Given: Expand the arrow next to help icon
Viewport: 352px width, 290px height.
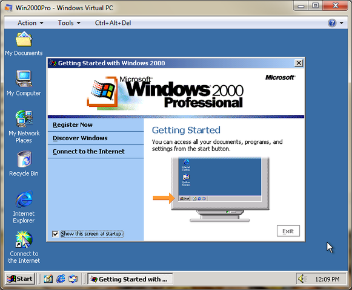Looking at the screenshot, I should pyautogui.click(x=342, y=23).
